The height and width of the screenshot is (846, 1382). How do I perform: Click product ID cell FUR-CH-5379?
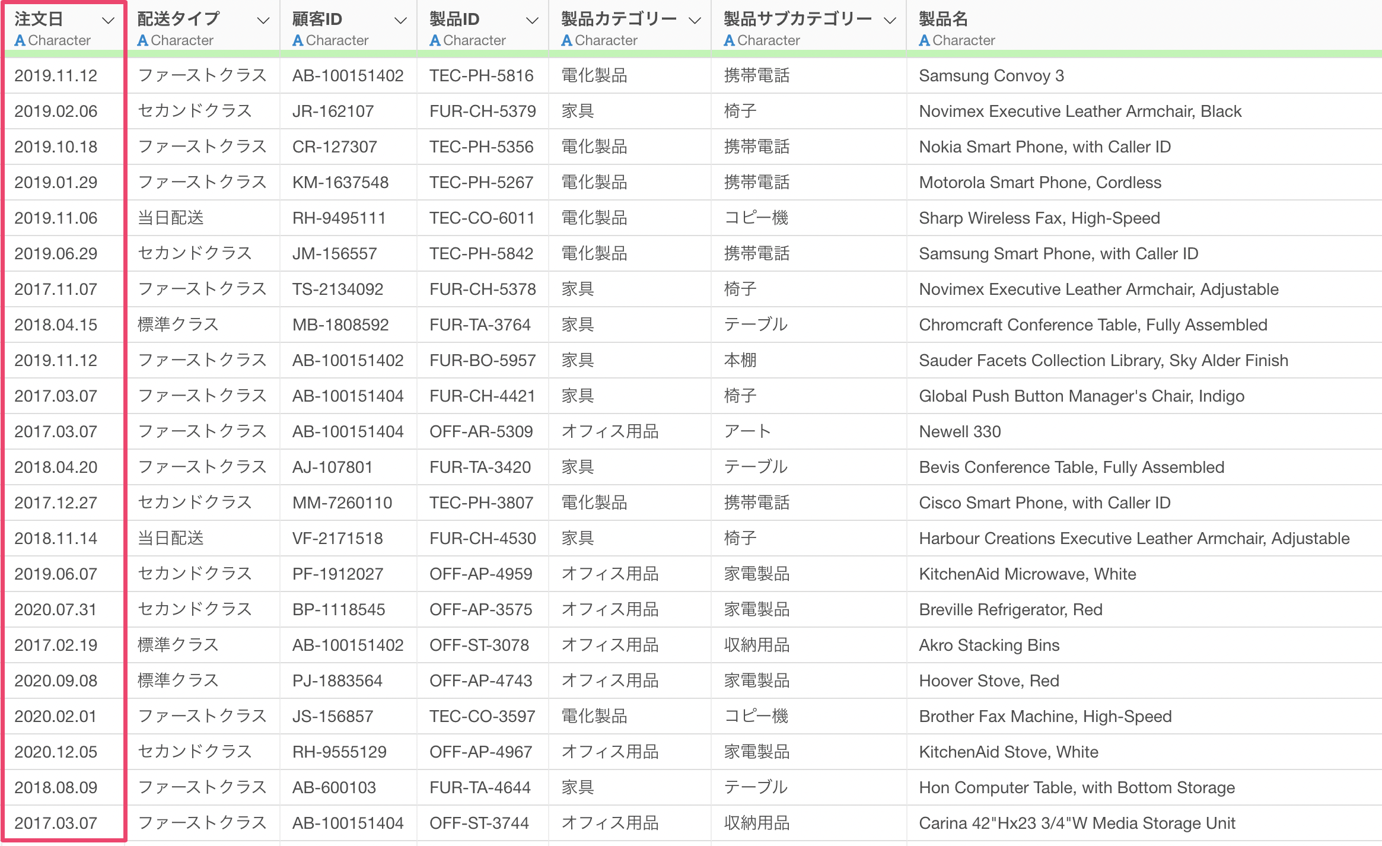pos(483,111)
